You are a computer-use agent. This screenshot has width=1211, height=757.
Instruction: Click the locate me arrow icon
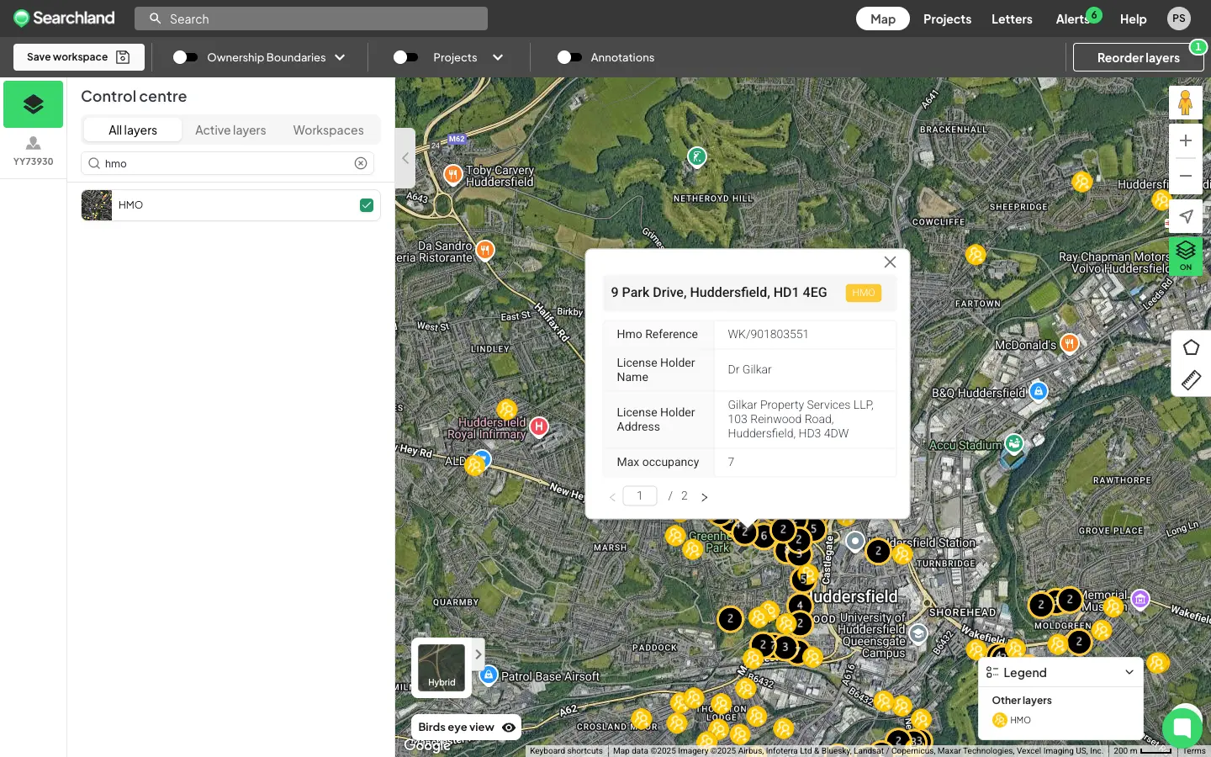pos(1186,216)
